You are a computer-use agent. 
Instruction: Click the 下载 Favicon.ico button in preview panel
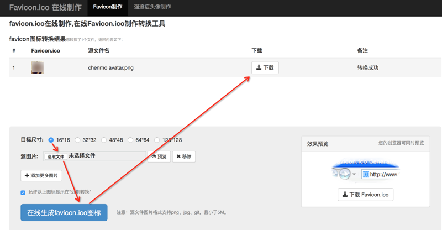point(365,195)
